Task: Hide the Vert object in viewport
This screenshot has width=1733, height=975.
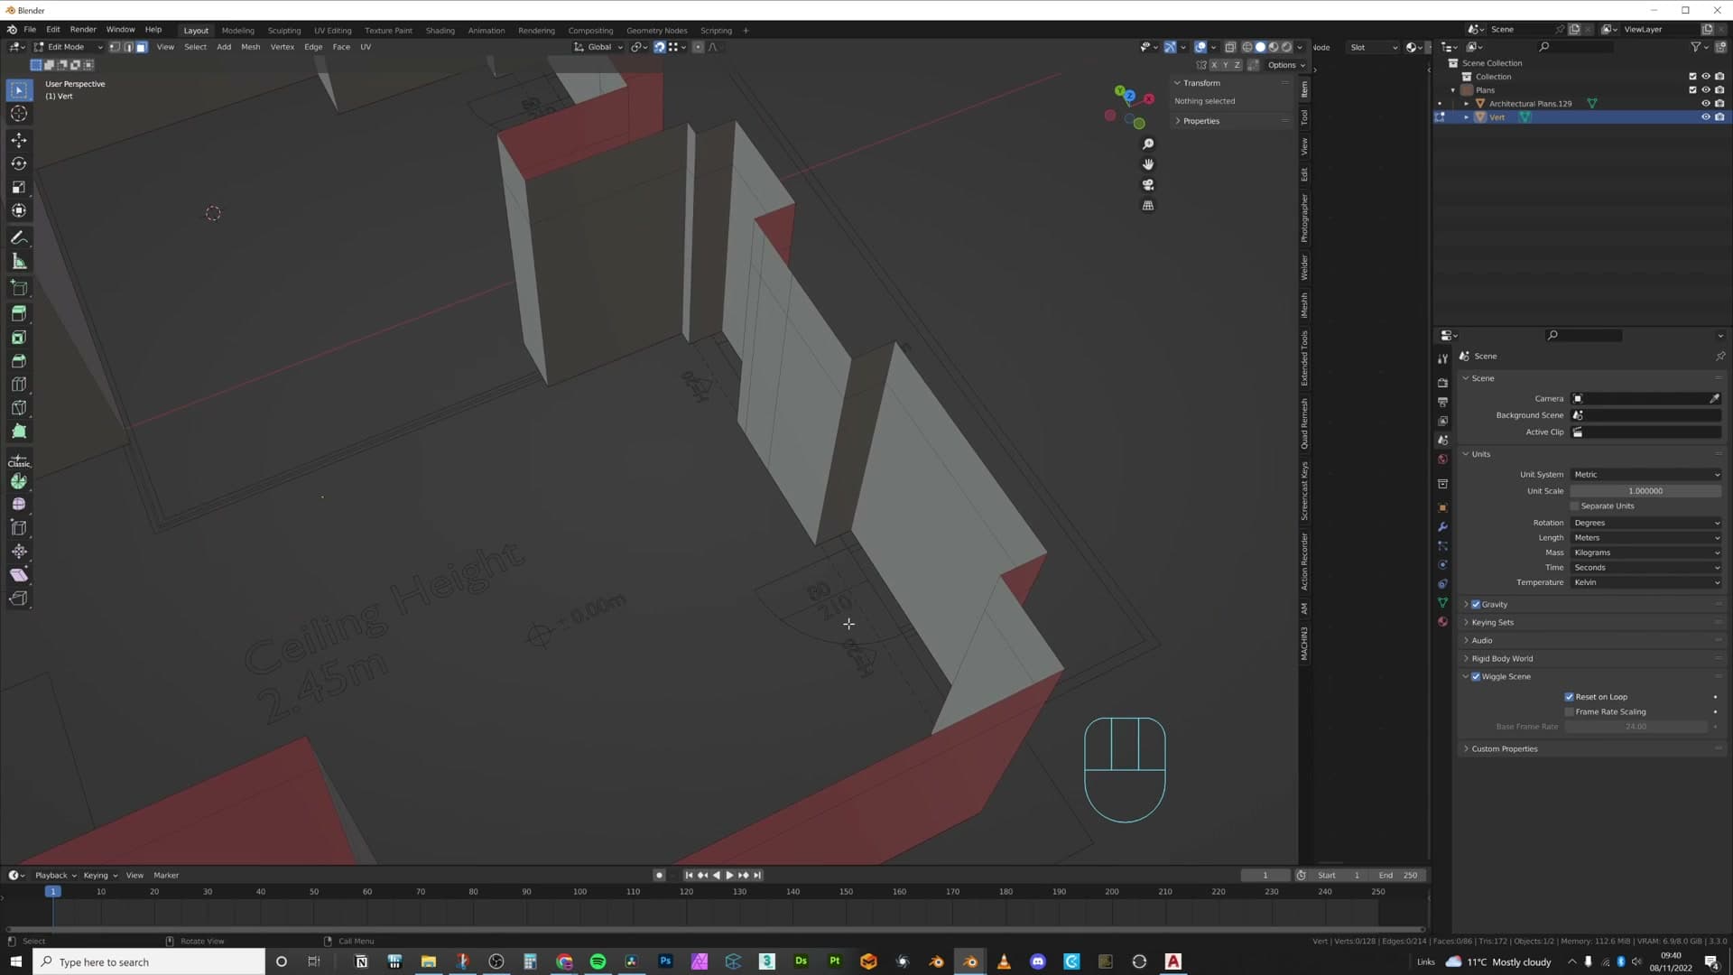Action: (x=1706, y=117)
